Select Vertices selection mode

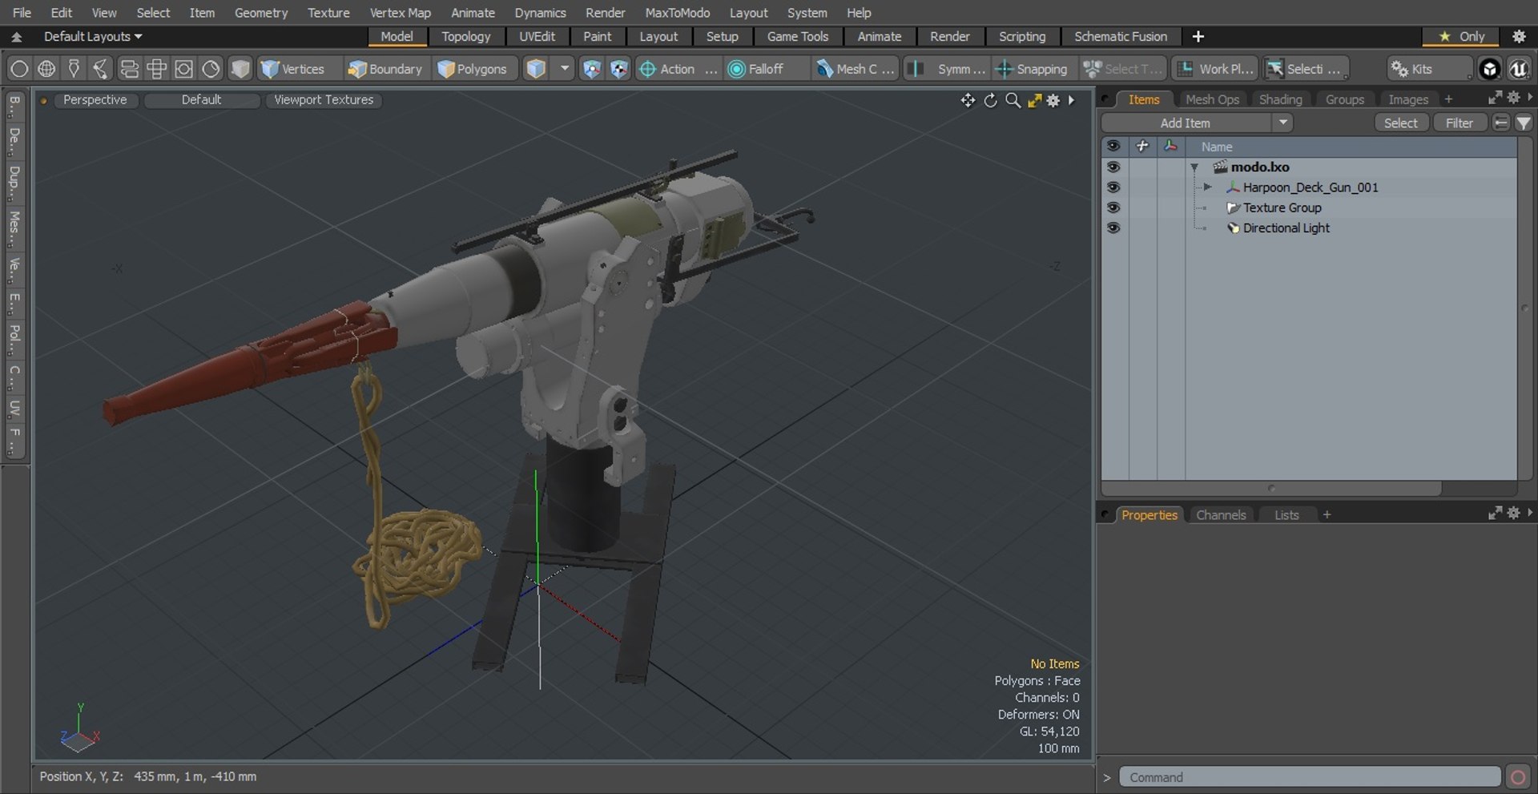[x=292, y=69]
